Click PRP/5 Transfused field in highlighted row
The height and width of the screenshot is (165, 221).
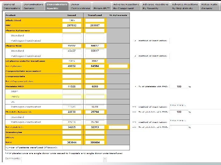95,97
